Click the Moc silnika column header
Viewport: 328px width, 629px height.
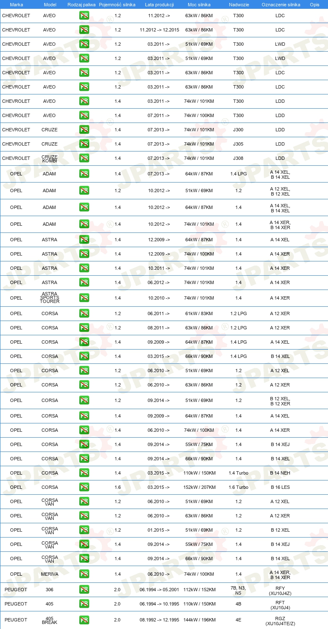(199, 5)
